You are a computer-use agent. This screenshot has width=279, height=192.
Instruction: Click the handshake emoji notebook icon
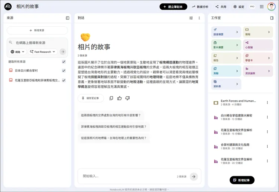click(86, 37)
